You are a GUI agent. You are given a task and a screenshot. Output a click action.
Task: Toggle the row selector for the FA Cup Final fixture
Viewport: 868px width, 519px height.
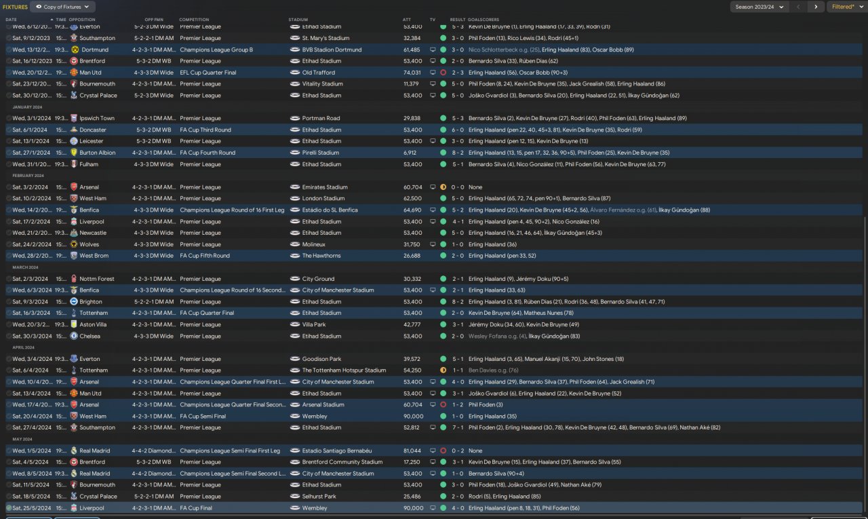[9, 507]
